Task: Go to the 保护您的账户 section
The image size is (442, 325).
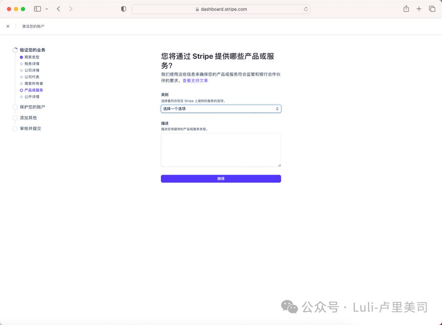Action: pyautogui.click(x=32, y=107)
